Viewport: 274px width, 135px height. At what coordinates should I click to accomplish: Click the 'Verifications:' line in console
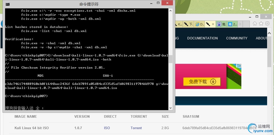click(19, 39)
